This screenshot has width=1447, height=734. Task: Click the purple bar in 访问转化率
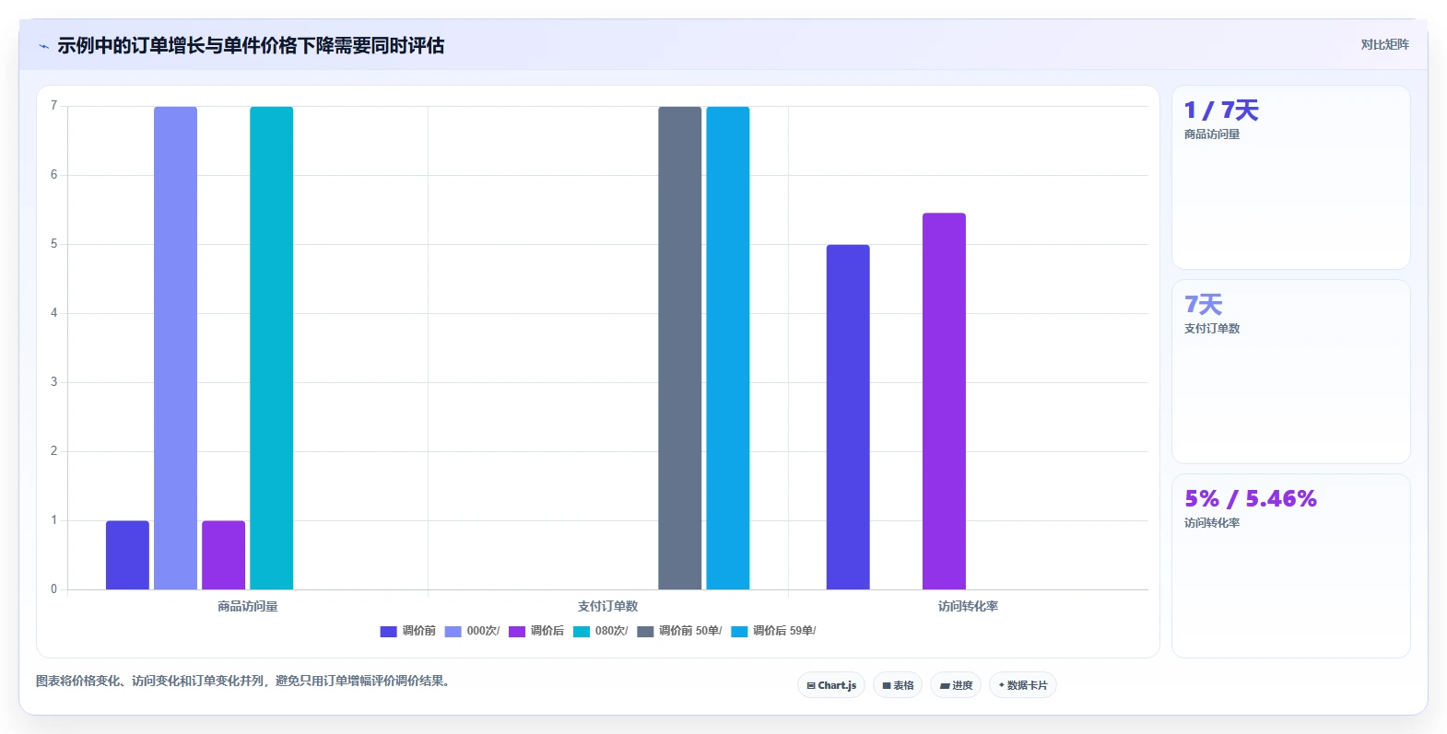click(944, 402)
